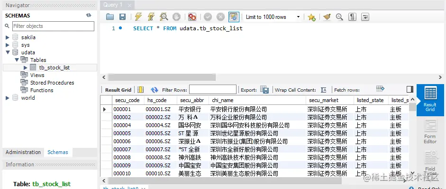Collapse the udata schema

pyautogui.click(x=8, y=52)
